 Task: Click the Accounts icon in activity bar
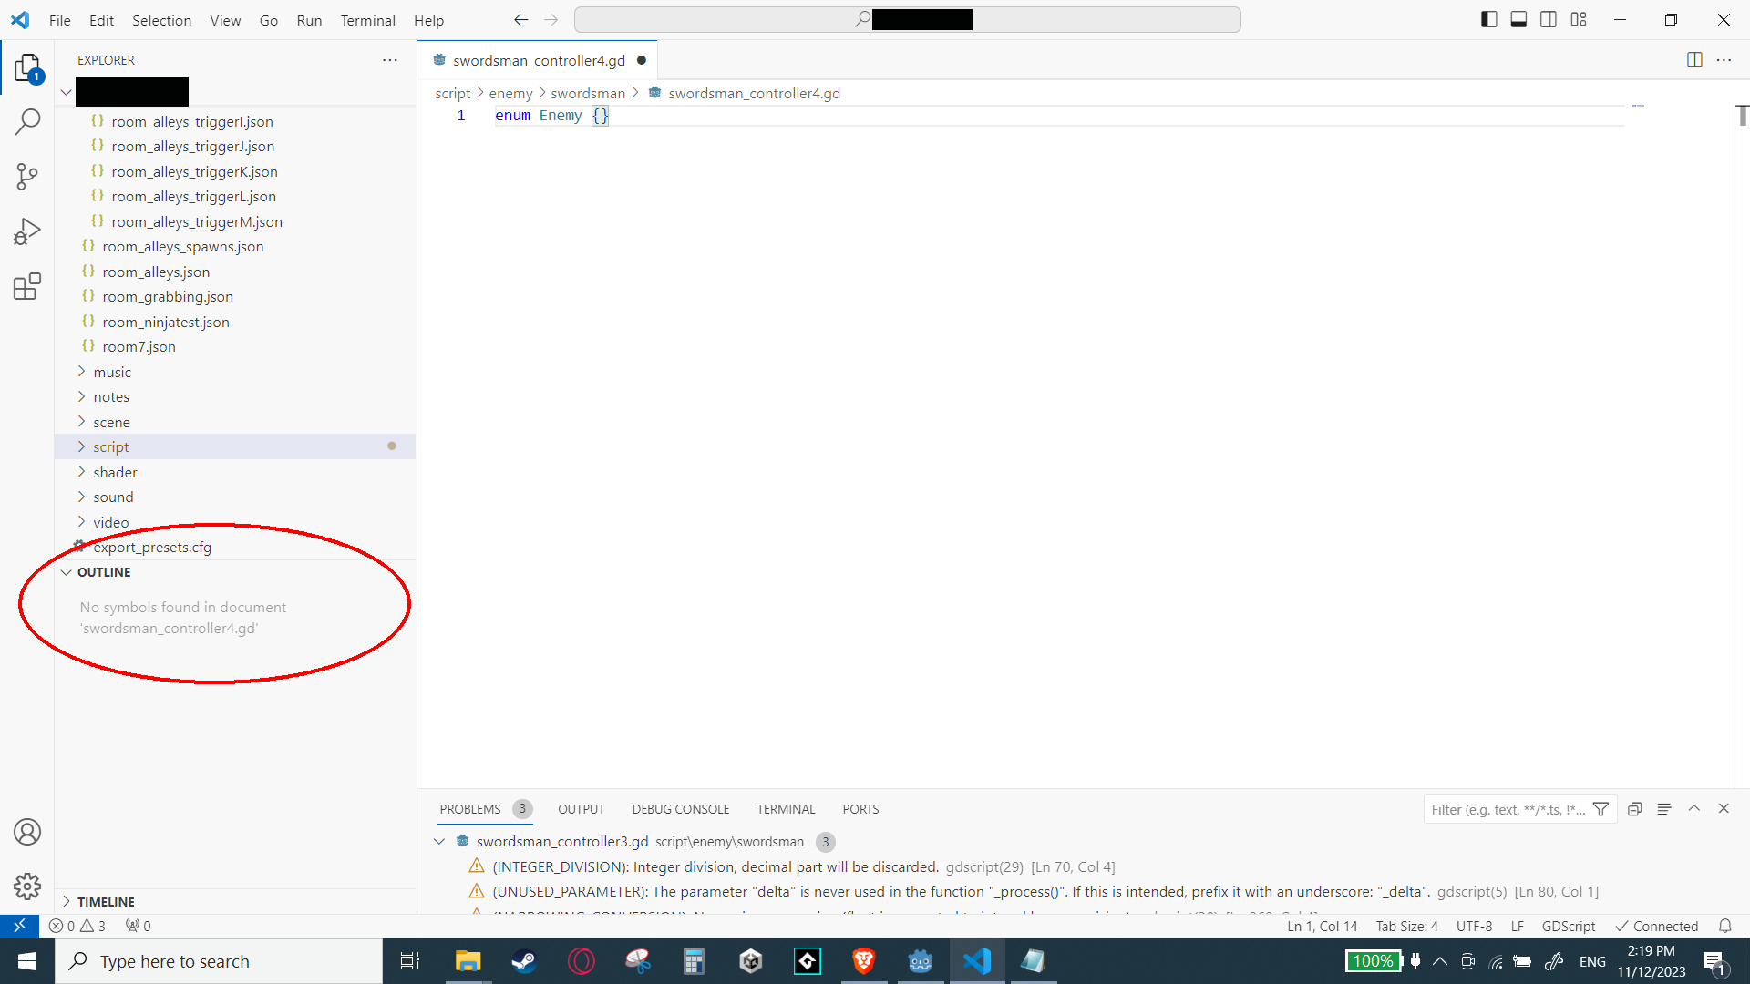click(x=27, y=832)
